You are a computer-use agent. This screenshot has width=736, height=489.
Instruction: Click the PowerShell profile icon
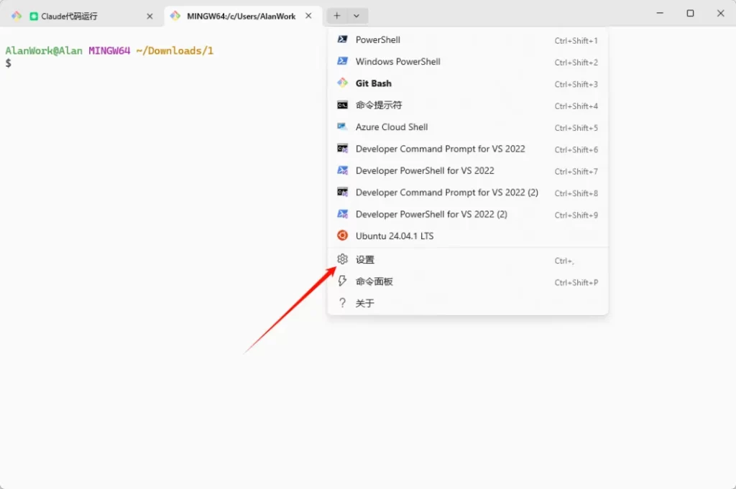click(343, 39)
